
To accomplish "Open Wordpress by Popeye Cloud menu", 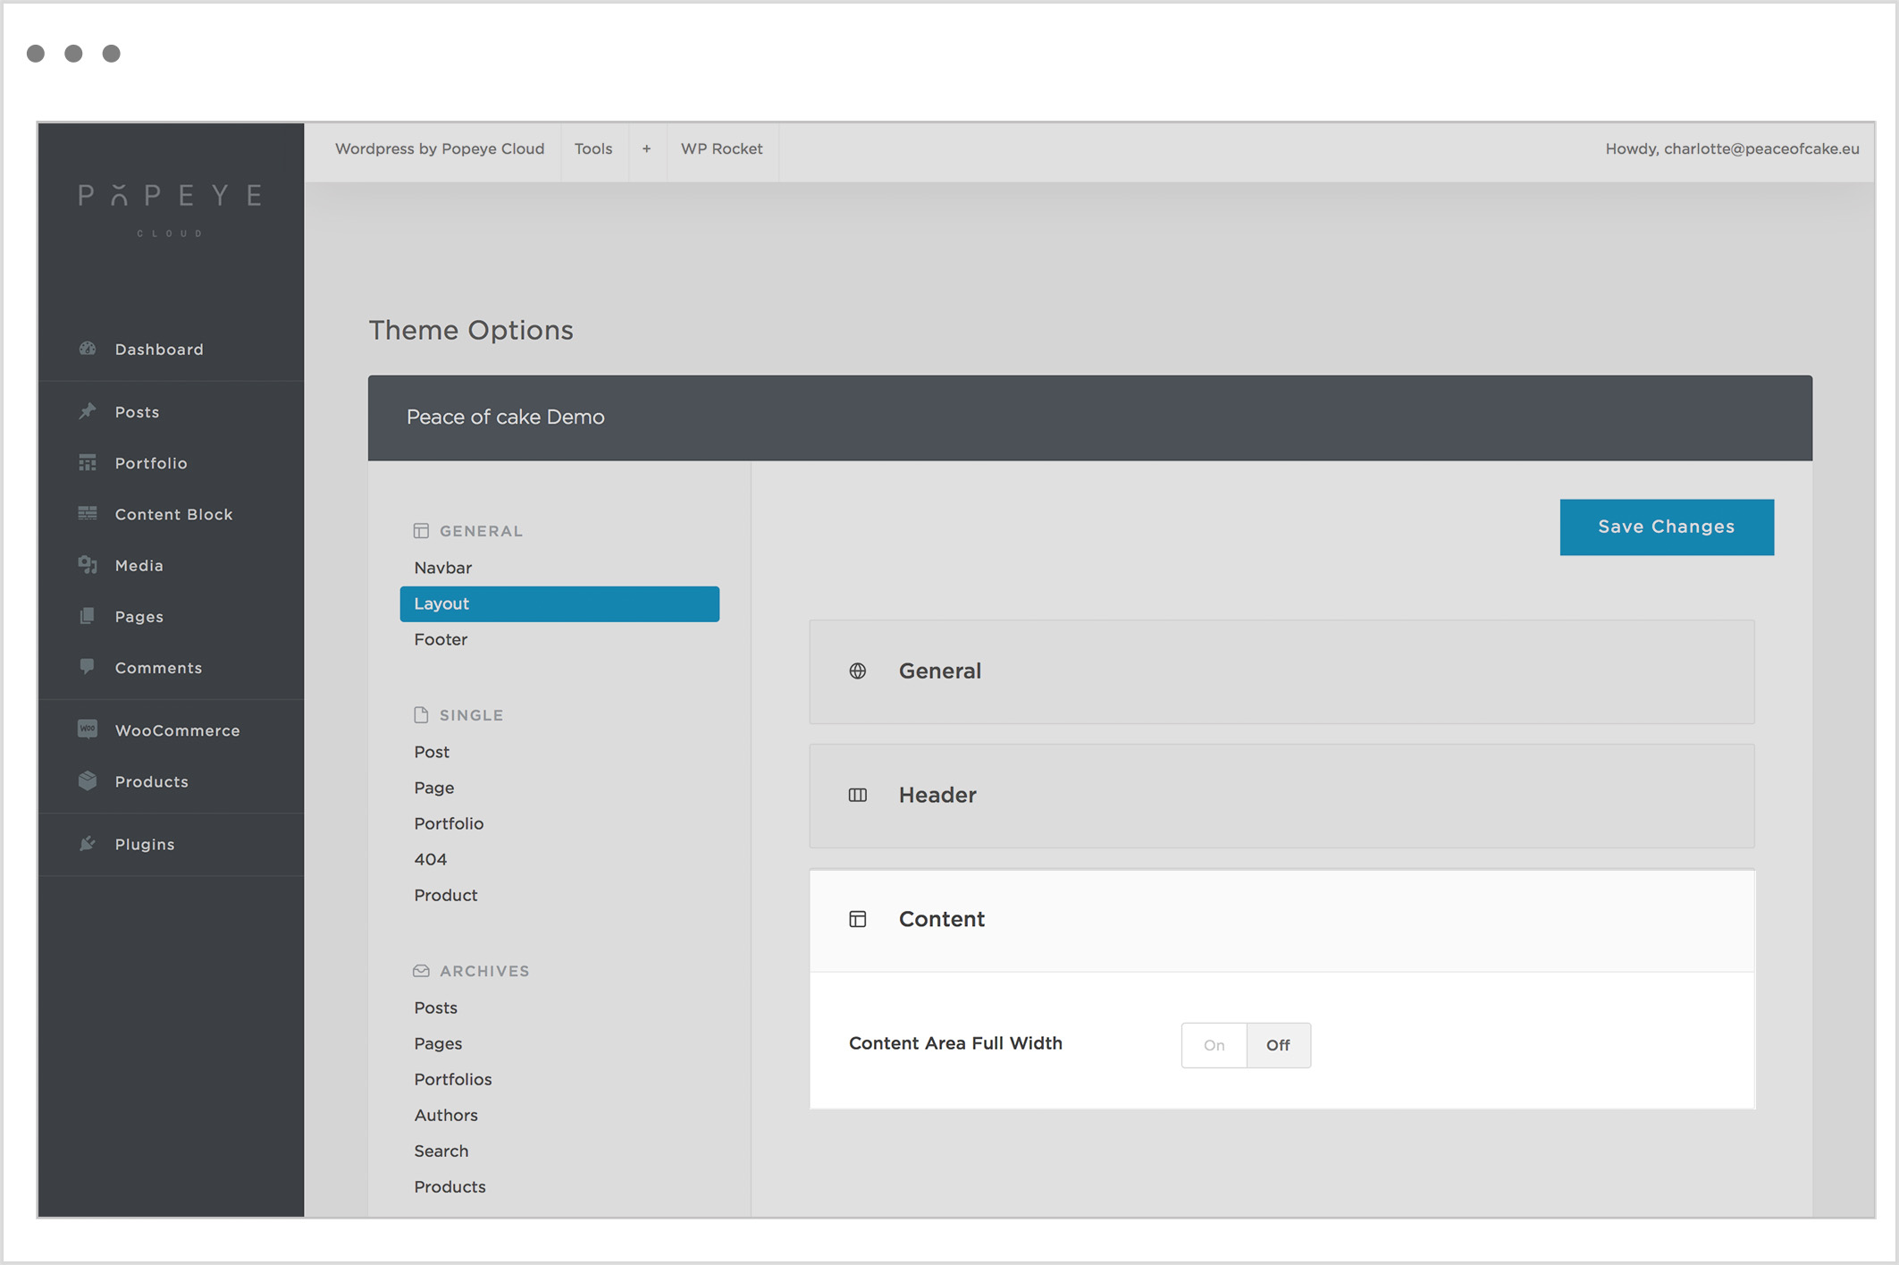I will tap(440, 149).
